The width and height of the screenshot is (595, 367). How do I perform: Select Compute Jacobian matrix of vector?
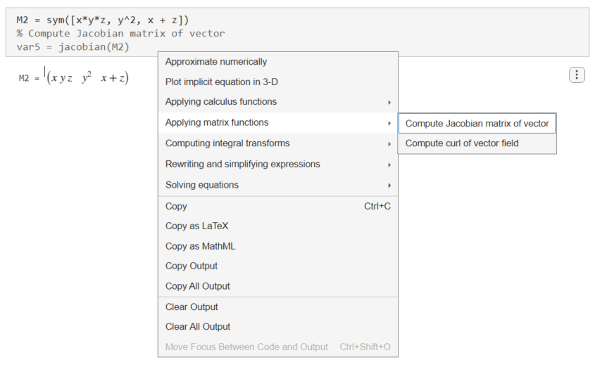[x=477, y=124]
